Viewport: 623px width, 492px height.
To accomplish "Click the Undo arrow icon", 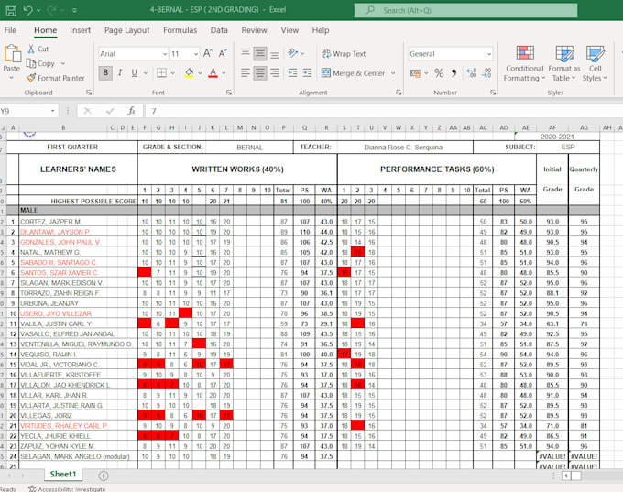I will click(27, 10).
